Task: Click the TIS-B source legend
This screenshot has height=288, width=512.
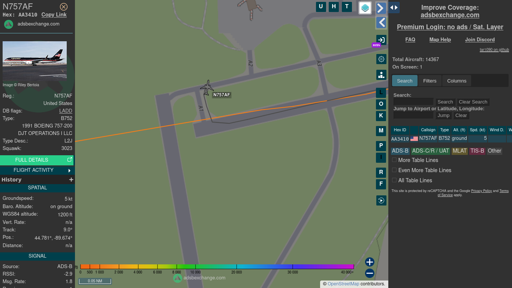Action: pos(477,151)
